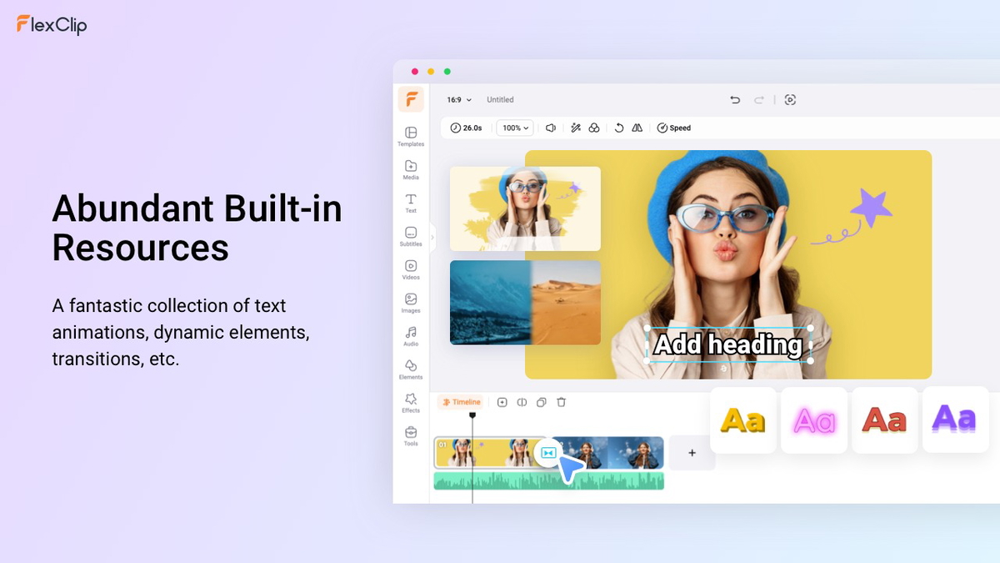Undo the last action
This screenshot has width=1000, height=563.
(x=734, y=99)
